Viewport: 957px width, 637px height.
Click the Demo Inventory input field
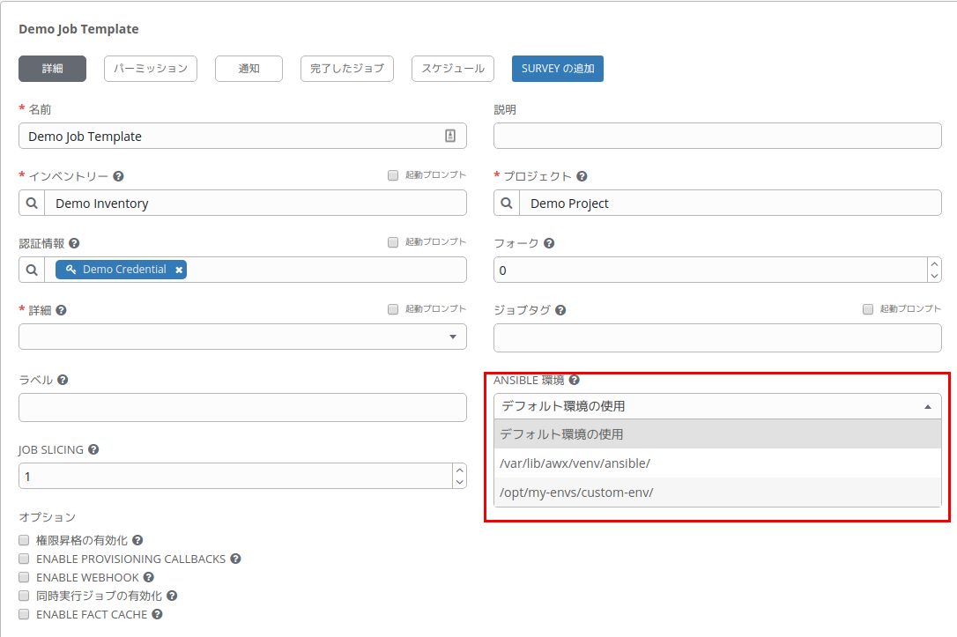click(256, 203)
